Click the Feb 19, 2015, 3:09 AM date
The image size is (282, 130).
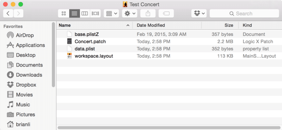161,34
